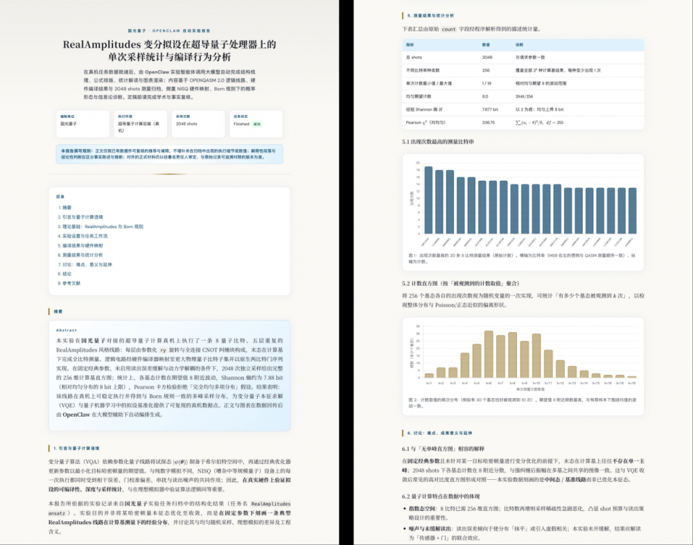Navigate to 测量结果与统计分析 contents entry
This screenshot has height=545, width=693.
click(83, 254)
